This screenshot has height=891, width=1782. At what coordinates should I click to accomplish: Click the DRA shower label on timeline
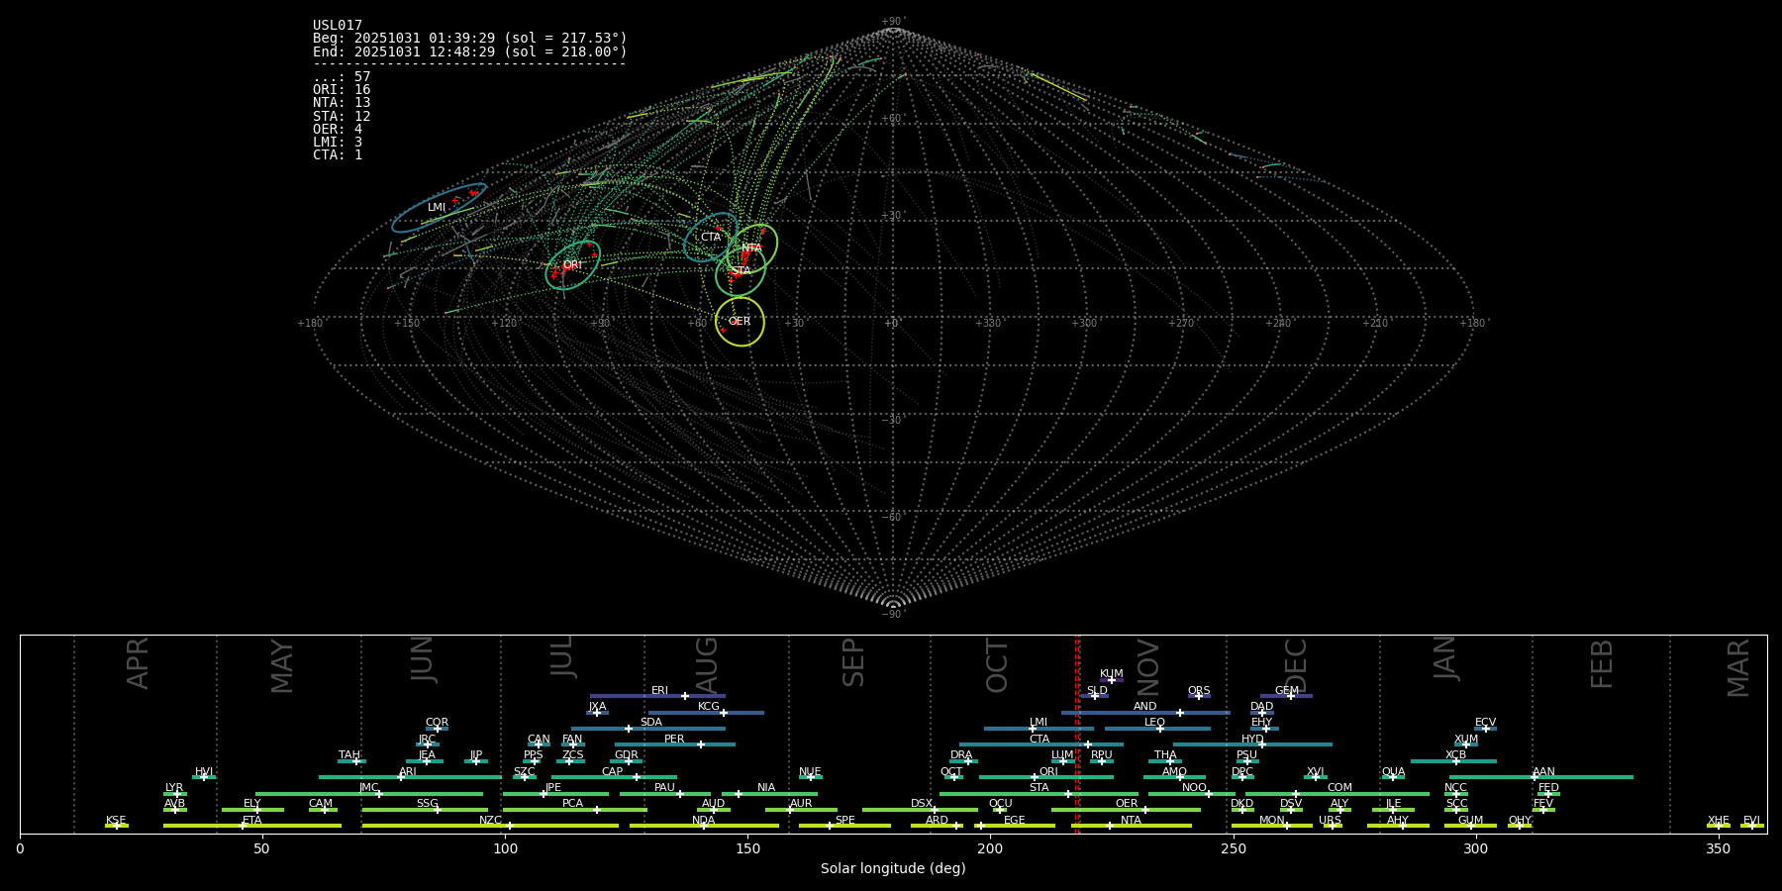click(x=961, y=755)
